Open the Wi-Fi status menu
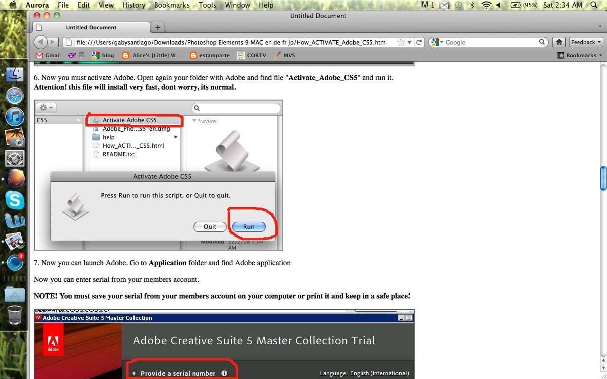 point(486,5)
